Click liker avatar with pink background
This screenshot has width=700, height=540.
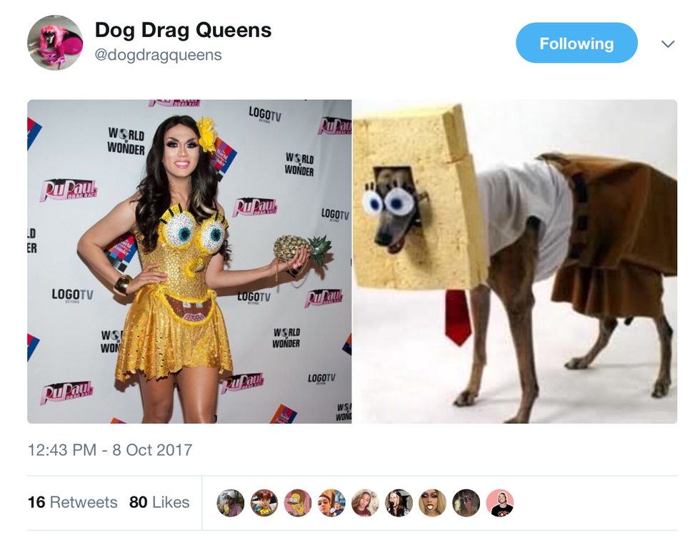[x=500, y=503]
